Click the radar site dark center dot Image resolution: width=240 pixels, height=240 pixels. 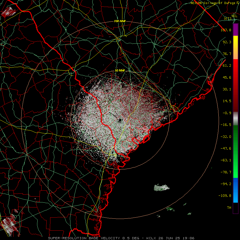pos(120,120)
